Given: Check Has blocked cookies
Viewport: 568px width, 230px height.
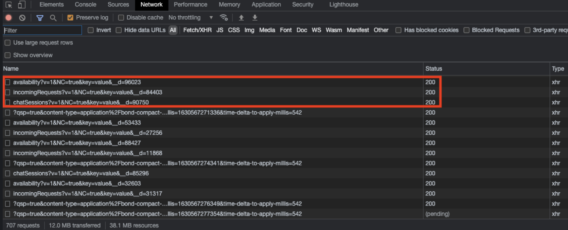Looking at the screenshot, I should pyautogui.click(x=398, y=30).
